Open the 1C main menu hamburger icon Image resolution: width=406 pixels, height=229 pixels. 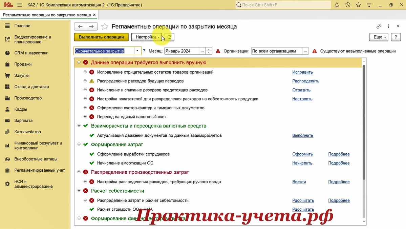click(20, 5)
